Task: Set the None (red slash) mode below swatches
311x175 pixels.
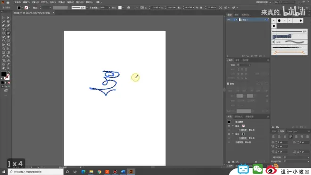Action: click(x=9, y=83)
